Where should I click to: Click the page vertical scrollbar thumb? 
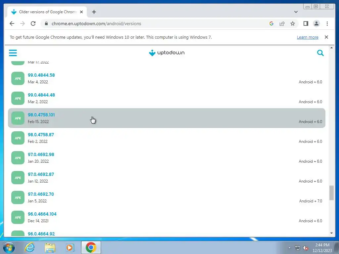tap(331, 193)
